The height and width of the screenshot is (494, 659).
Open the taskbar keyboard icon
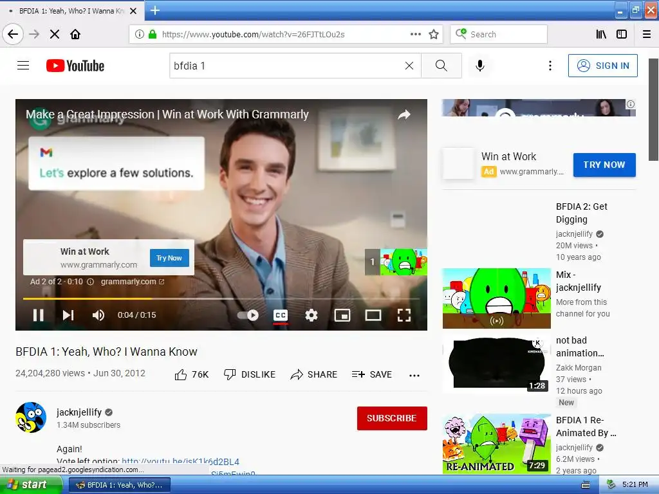coord(585,485)
